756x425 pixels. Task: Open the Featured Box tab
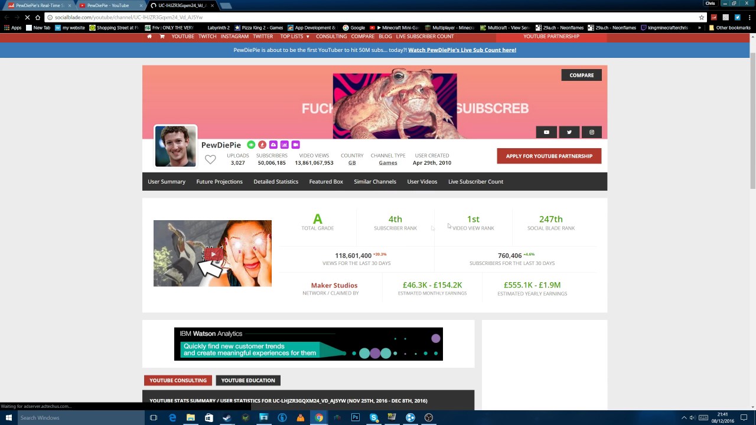326,181
